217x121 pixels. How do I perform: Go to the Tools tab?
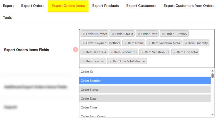(7, 18)
